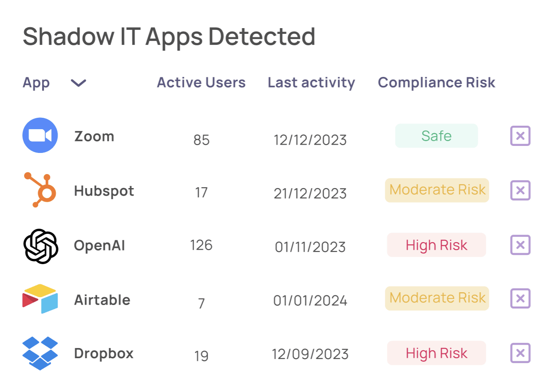The image size is (544, 385).
Task: Dismiss the OpenAI row with X
Action: (x=520, y=245)
